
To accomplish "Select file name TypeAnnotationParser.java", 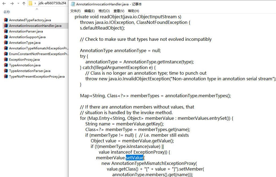I will [x=30, y=71].
